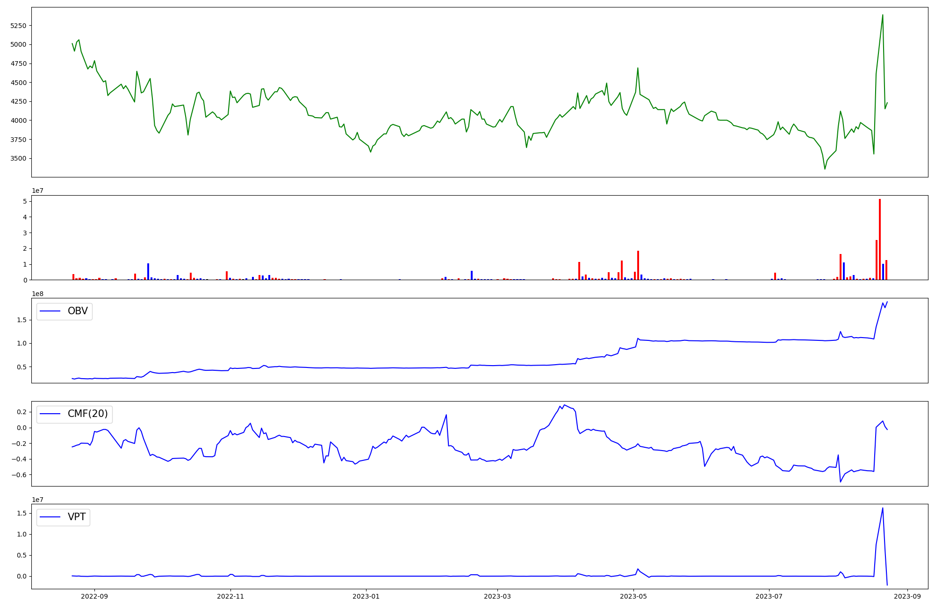This screenshot has height=607, width=935.
Task: Click the 0.2 tick on CMF axis
Action: 21,412
